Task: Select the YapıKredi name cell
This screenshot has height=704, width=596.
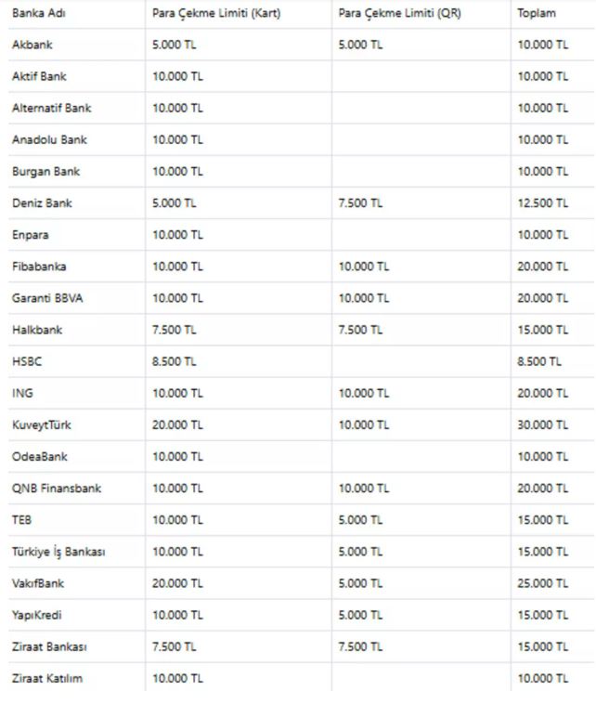Action: [x=37, y=615]
